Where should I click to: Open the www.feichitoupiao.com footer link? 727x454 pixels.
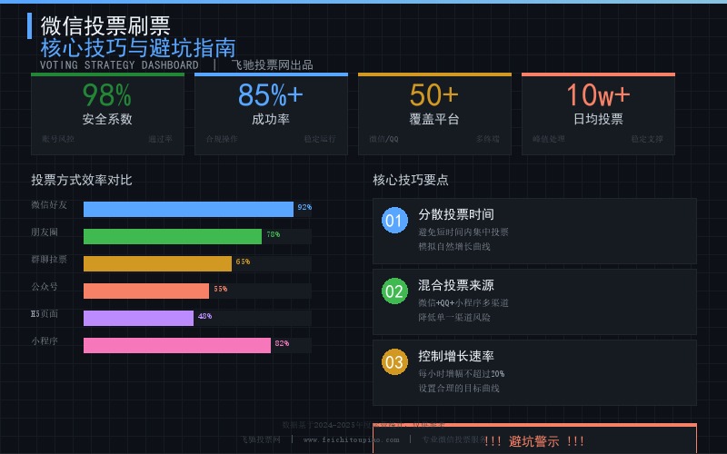pyautogui.click(x=351, y=439)
